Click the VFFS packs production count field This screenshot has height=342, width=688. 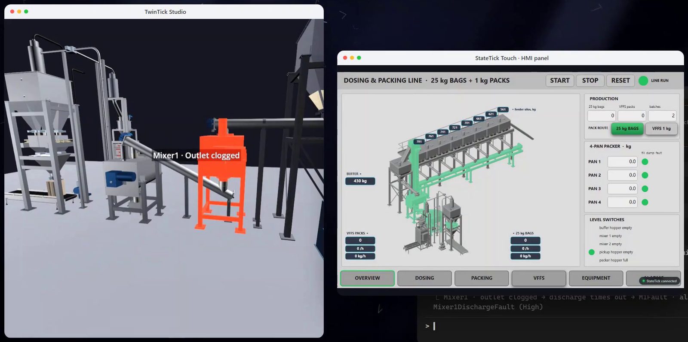click(632, 115)
